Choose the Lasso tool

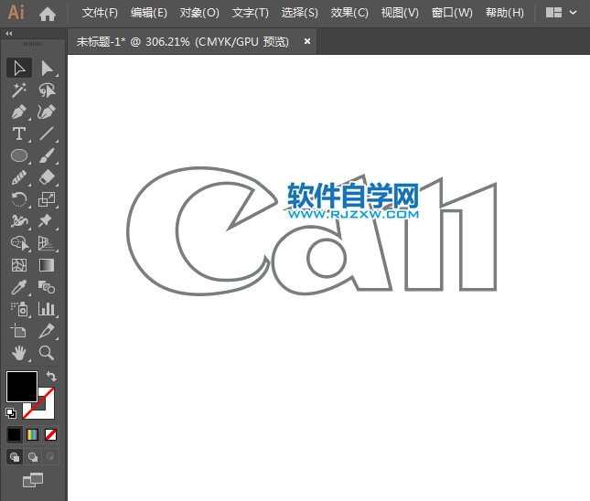click(x=47, y=90)
